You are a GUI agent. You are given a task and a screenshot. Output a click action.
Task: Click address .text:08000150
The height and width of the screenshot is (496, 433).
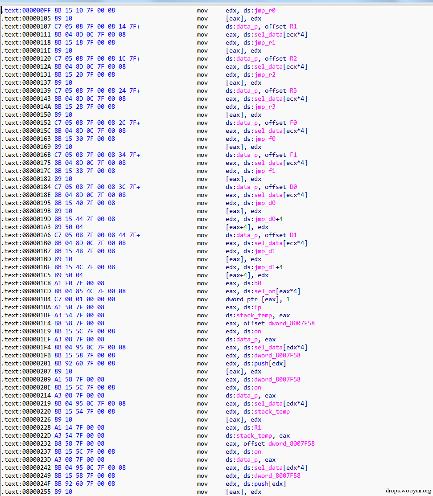[x=26, y=115]
